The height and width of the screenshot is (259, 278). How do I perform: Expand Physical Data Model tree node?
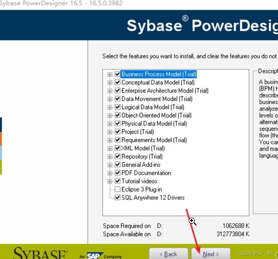tap(110, 124)
